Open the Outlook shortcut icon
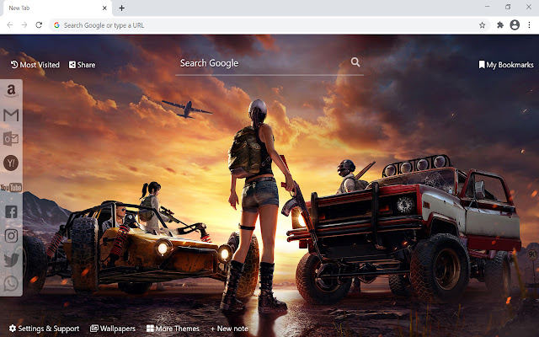 coord(11,139)
